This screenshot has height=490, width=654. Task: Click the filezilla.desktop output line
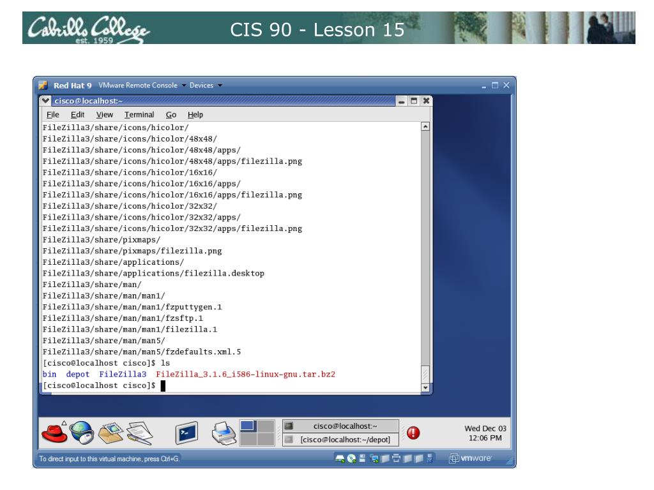pos(153,273)
